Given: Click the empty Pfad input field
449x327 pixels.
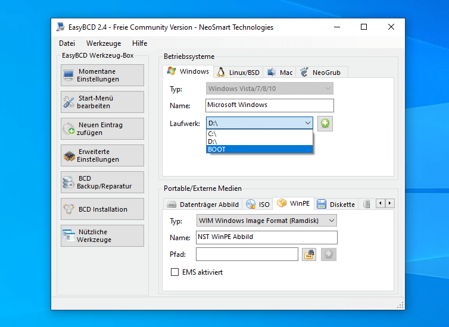Looking at the screenshot, I should (x=247, y=254).
